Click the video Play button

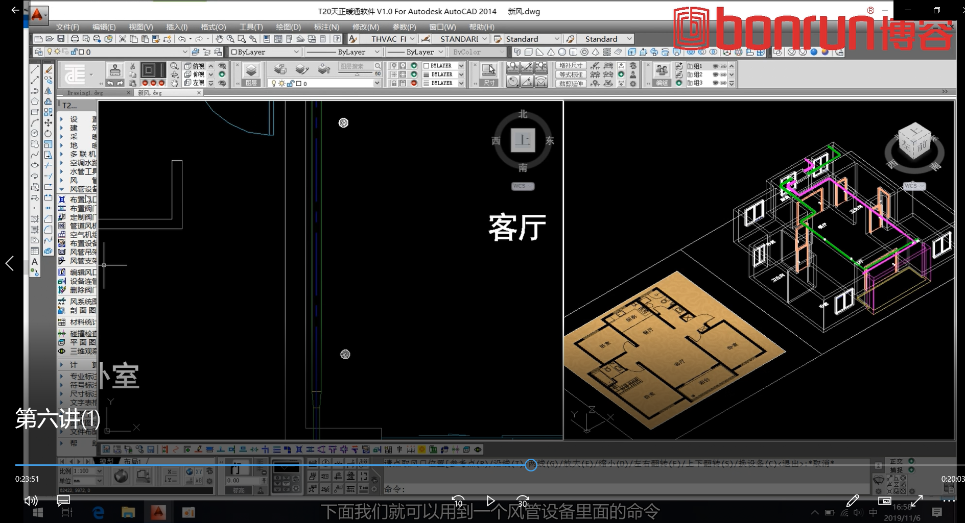[x=490, y=501]
